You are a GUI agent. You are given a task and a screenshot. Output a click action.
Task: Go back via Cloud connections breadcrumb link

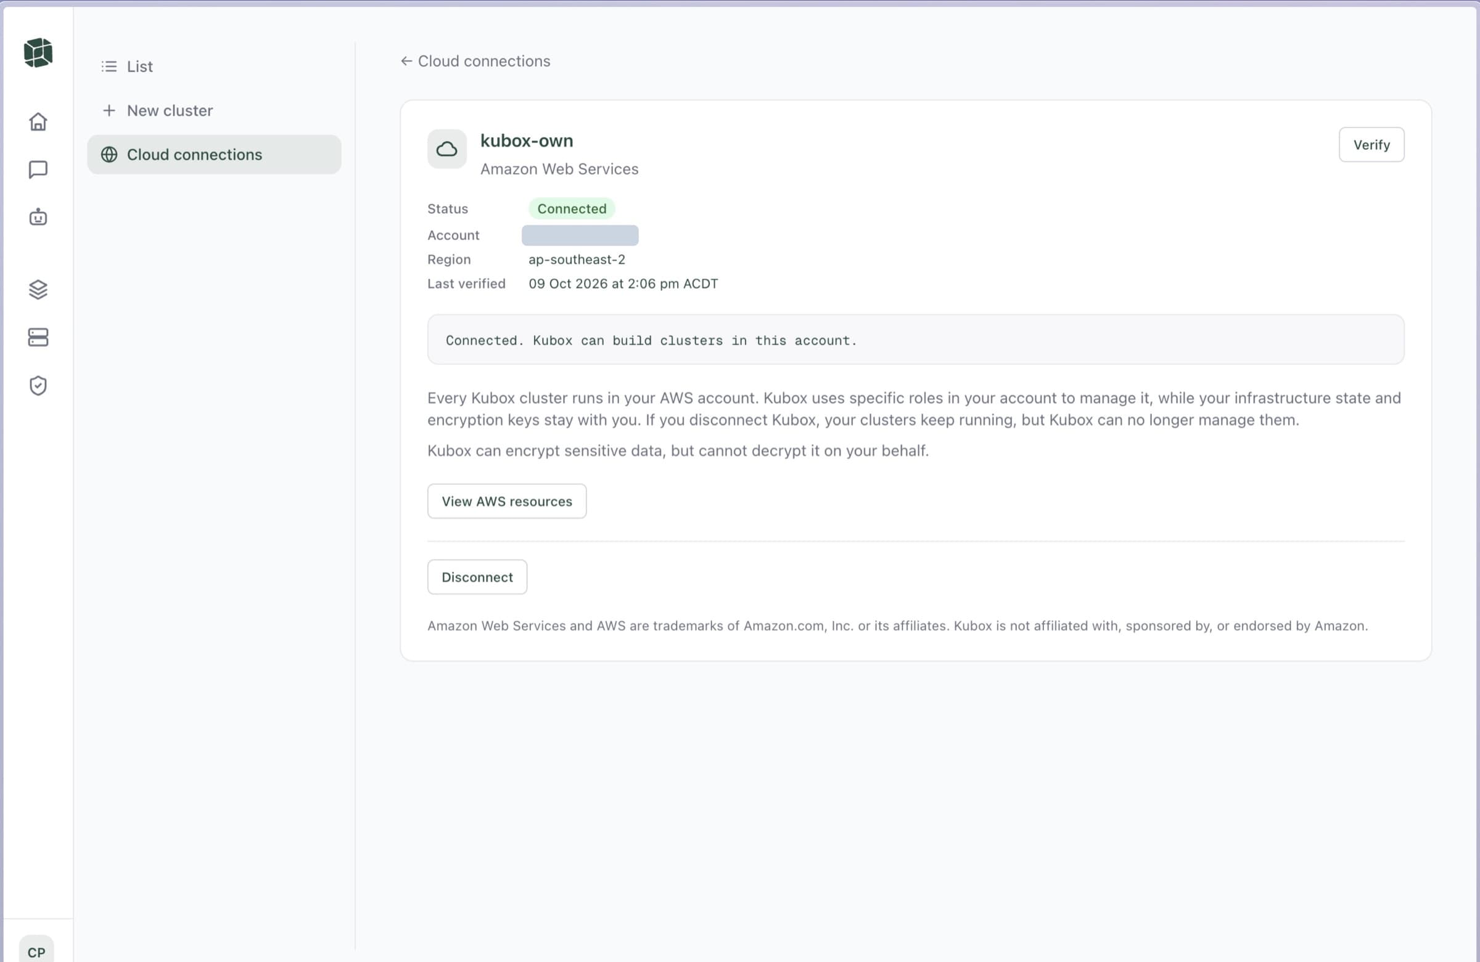click(x=475, y=61)
